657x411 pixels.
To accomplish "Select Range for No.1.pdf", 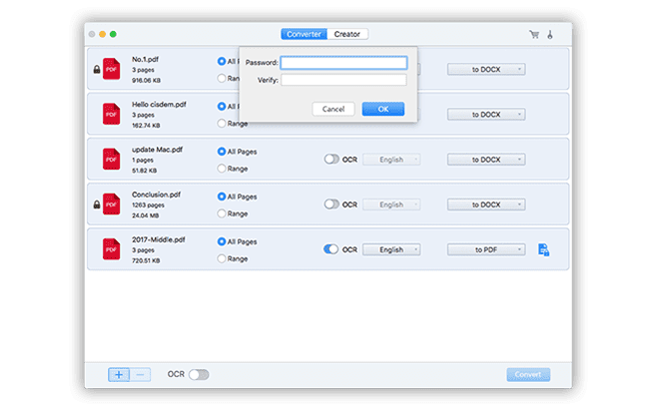I will [222, 78].
